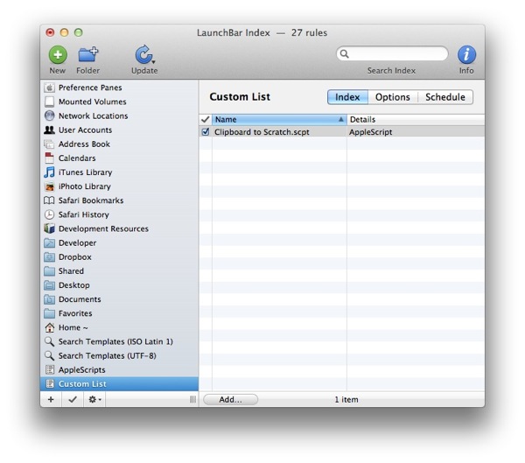Uncheck Clipboard to Scratch.scpt checkbox

206,131
